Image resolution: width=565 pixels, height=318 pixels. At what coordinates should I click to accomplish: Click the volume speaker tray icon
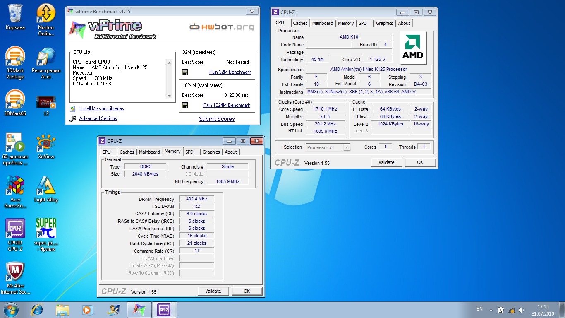pyautogui.click(x=521, y=310)
